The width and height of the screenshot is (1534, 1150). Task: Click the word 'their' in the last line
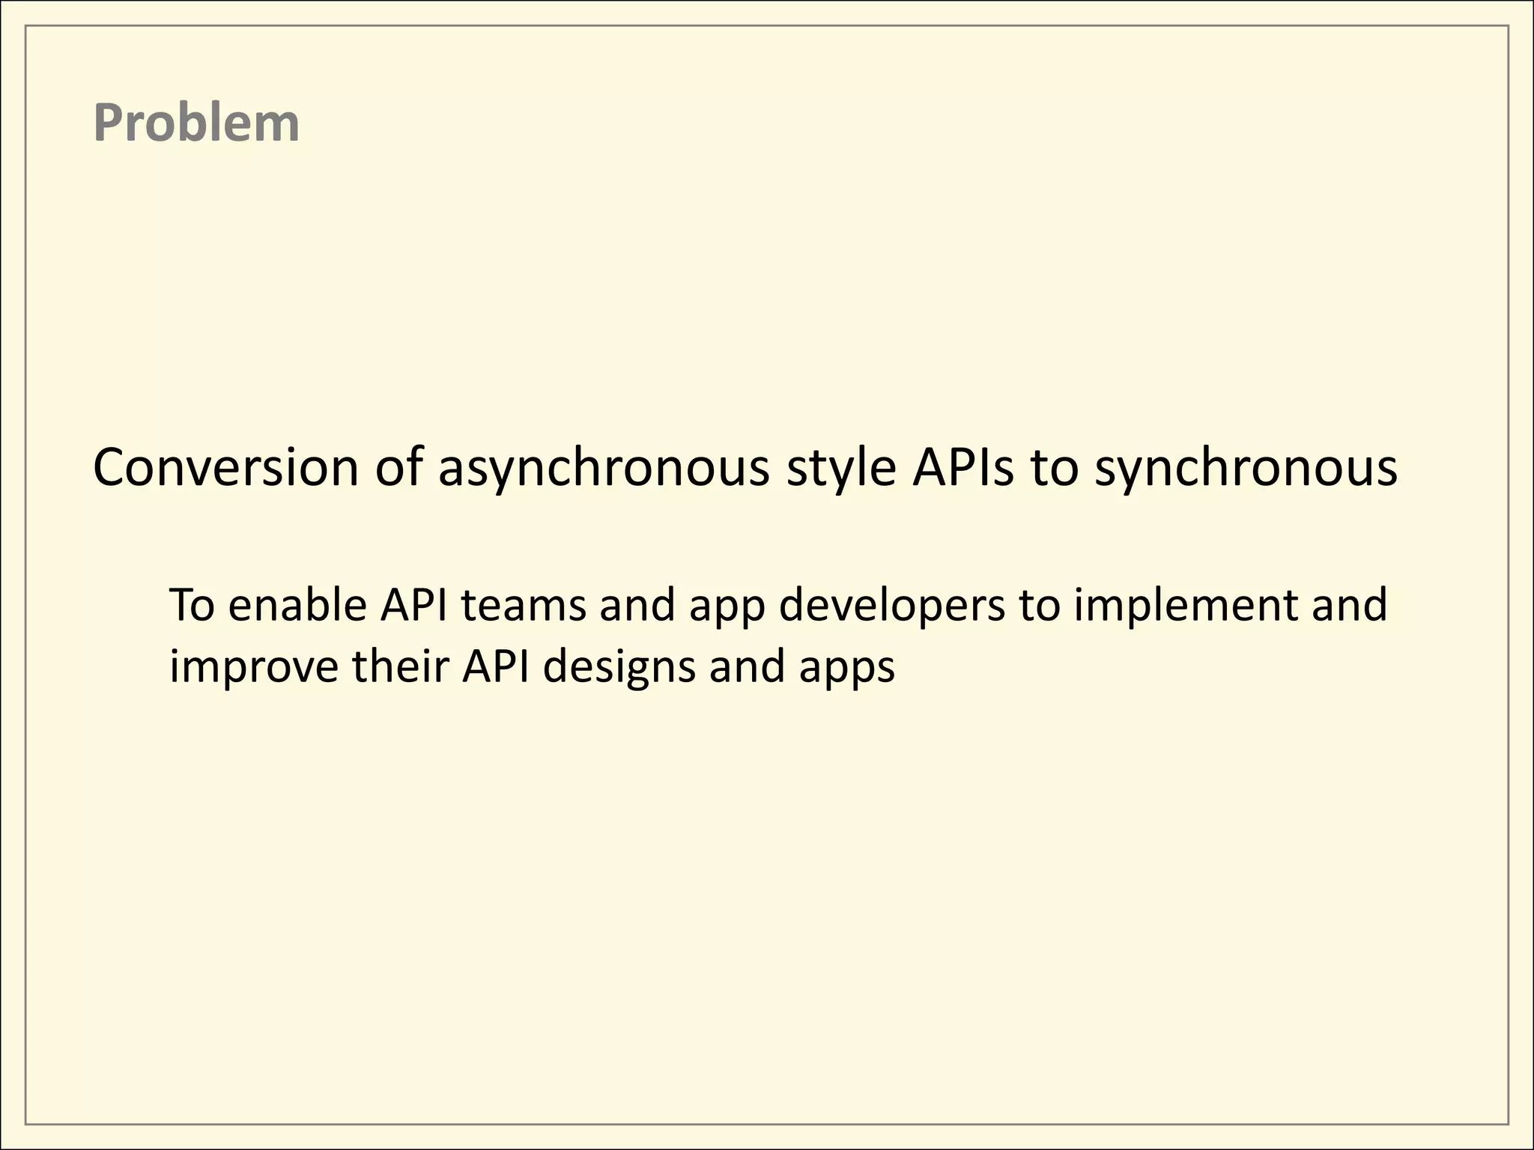400,666
